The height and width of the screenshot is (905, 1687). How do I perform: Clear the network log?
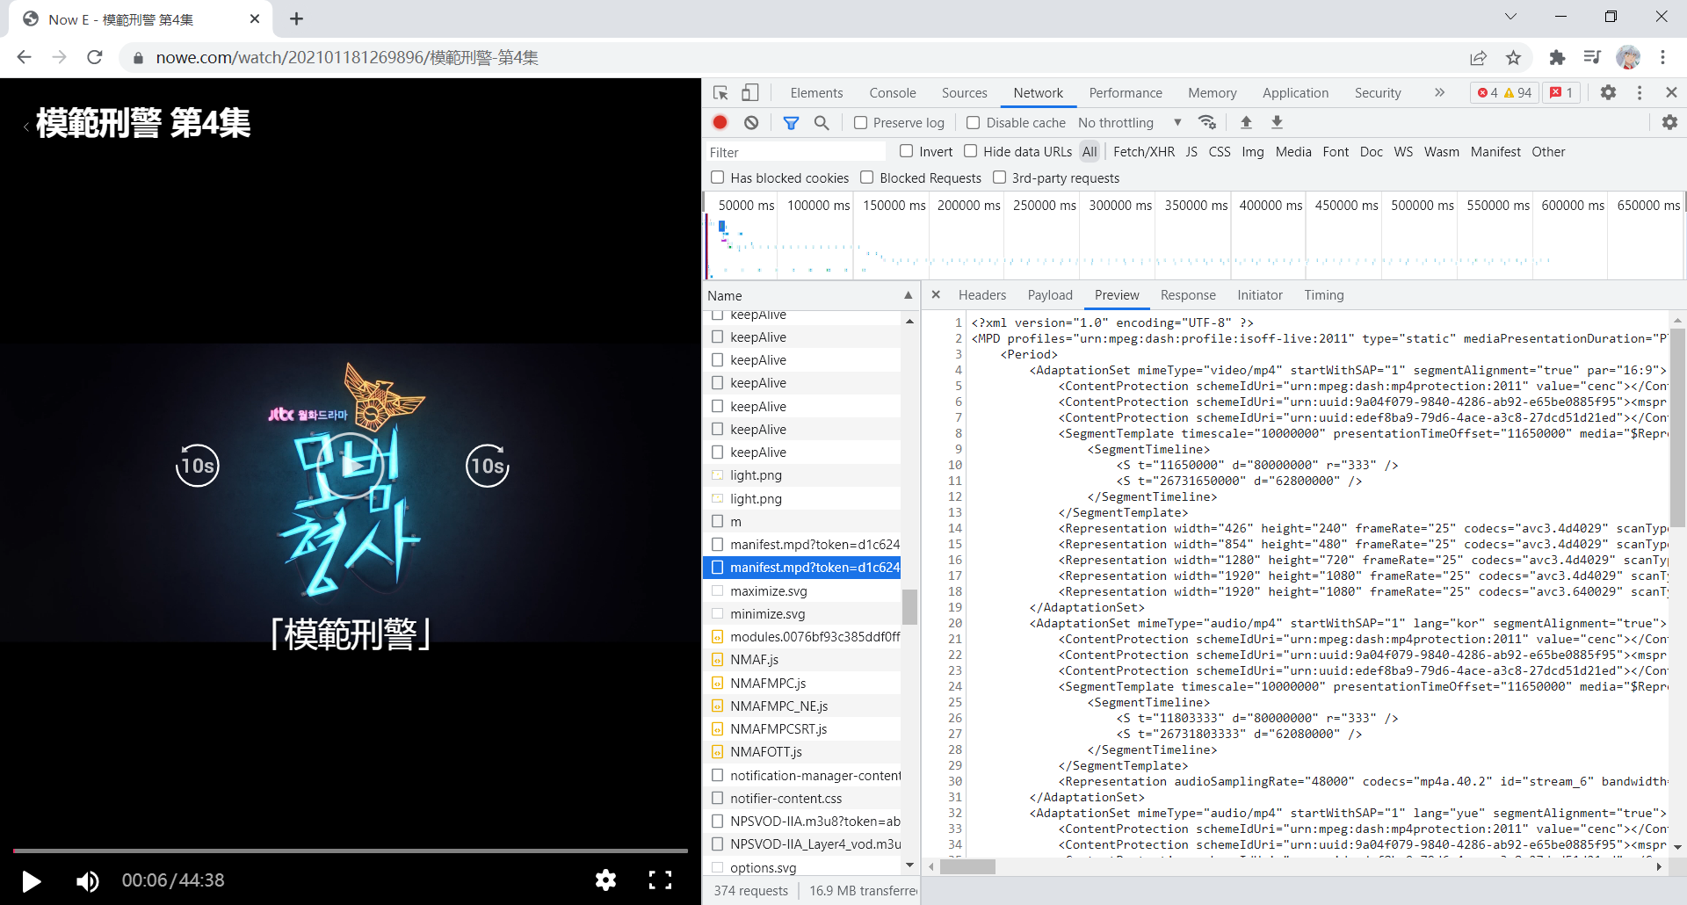pyautogui.click(x=751, y=123)
